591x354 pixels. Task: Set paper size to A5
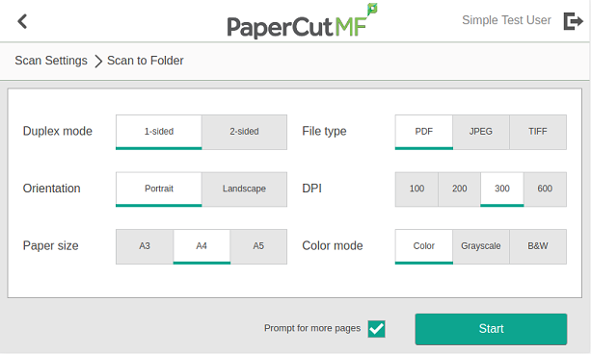click(258, 246)
